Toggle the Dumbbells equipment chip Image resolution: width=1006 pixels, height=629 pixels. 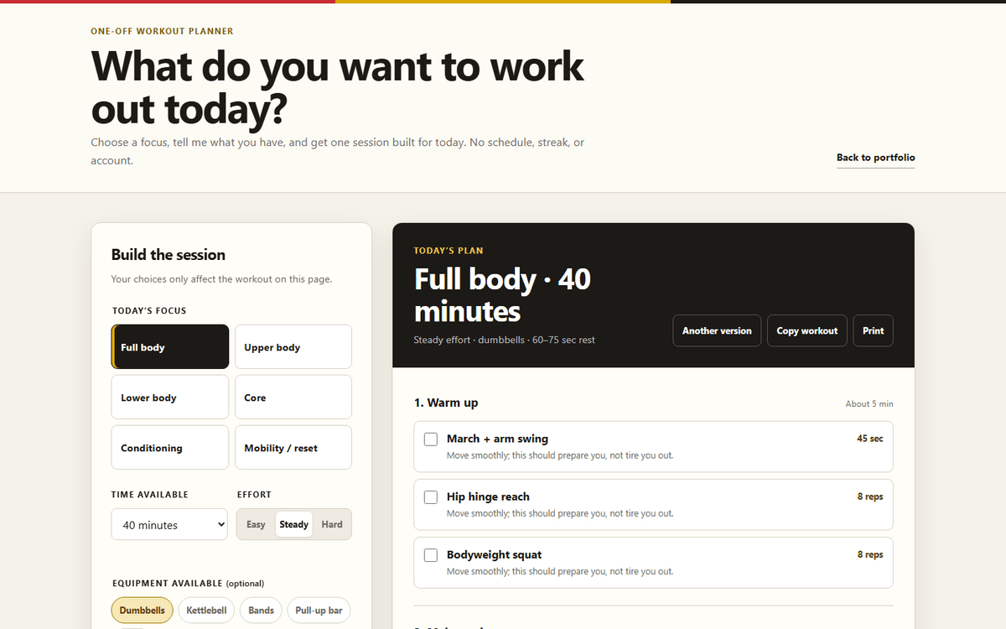[x=143, y=610]
